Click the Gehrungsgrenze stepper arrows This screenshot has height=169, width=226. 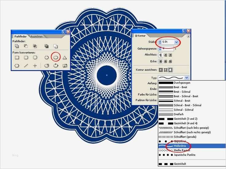(160, 49)
